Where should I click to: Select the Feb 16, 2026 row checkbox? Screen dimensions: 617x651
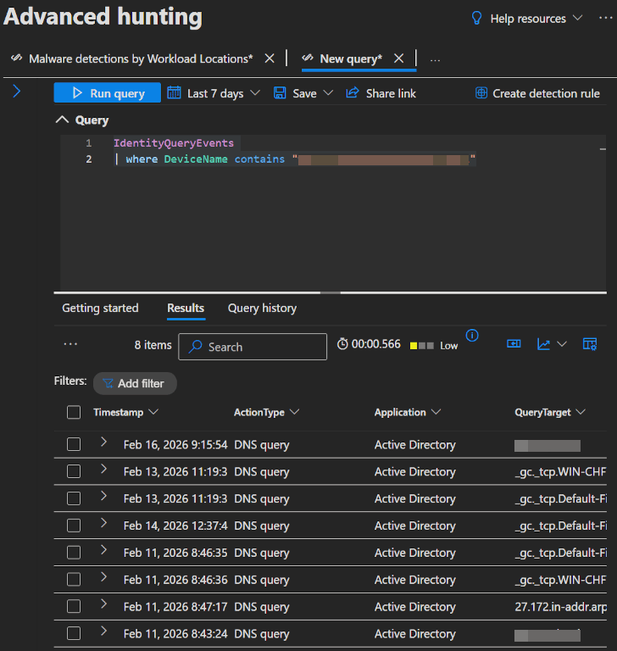(74, 445)
